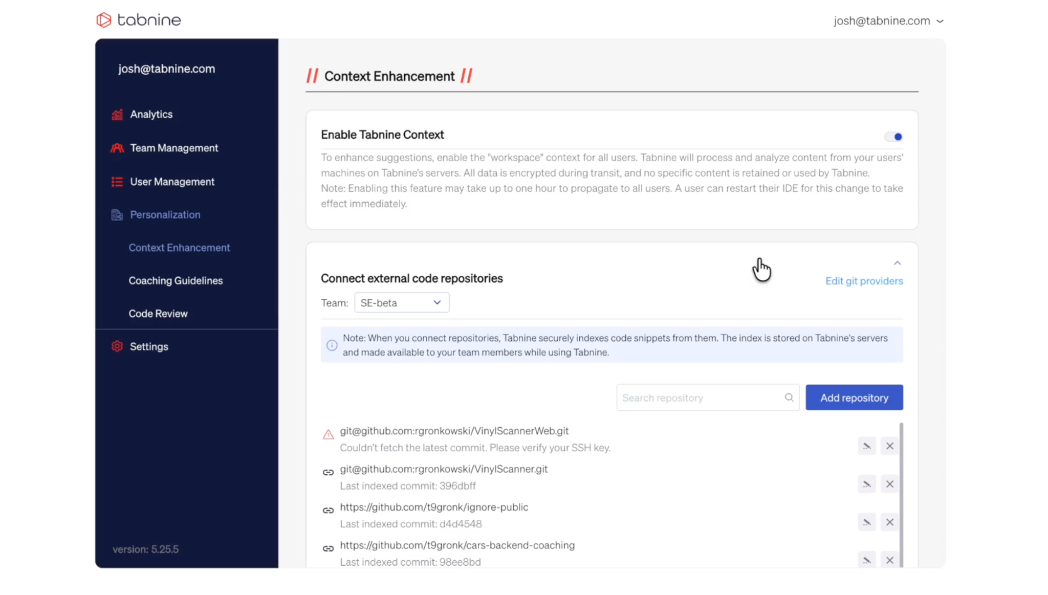Edit the ignore-public repository with pencil icon
The width and height of the screenshot is (1048, 595).
tap(867, 522)
